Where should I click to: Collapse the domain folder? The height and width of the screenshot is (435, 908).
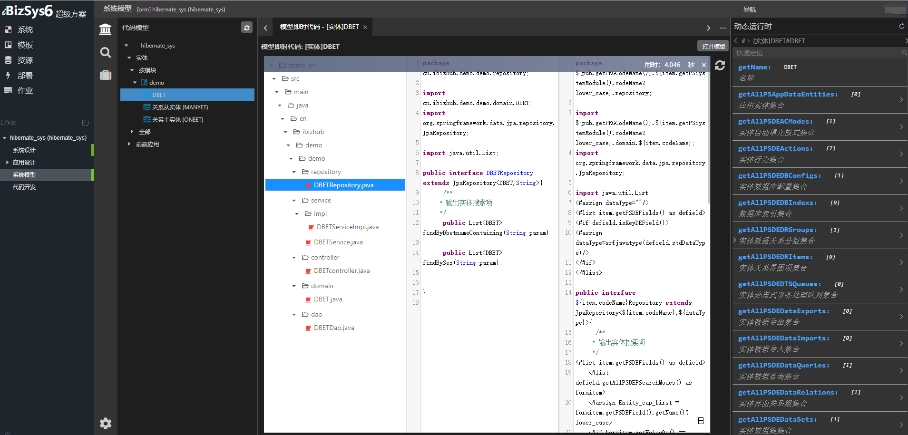(x=294, y=286)
